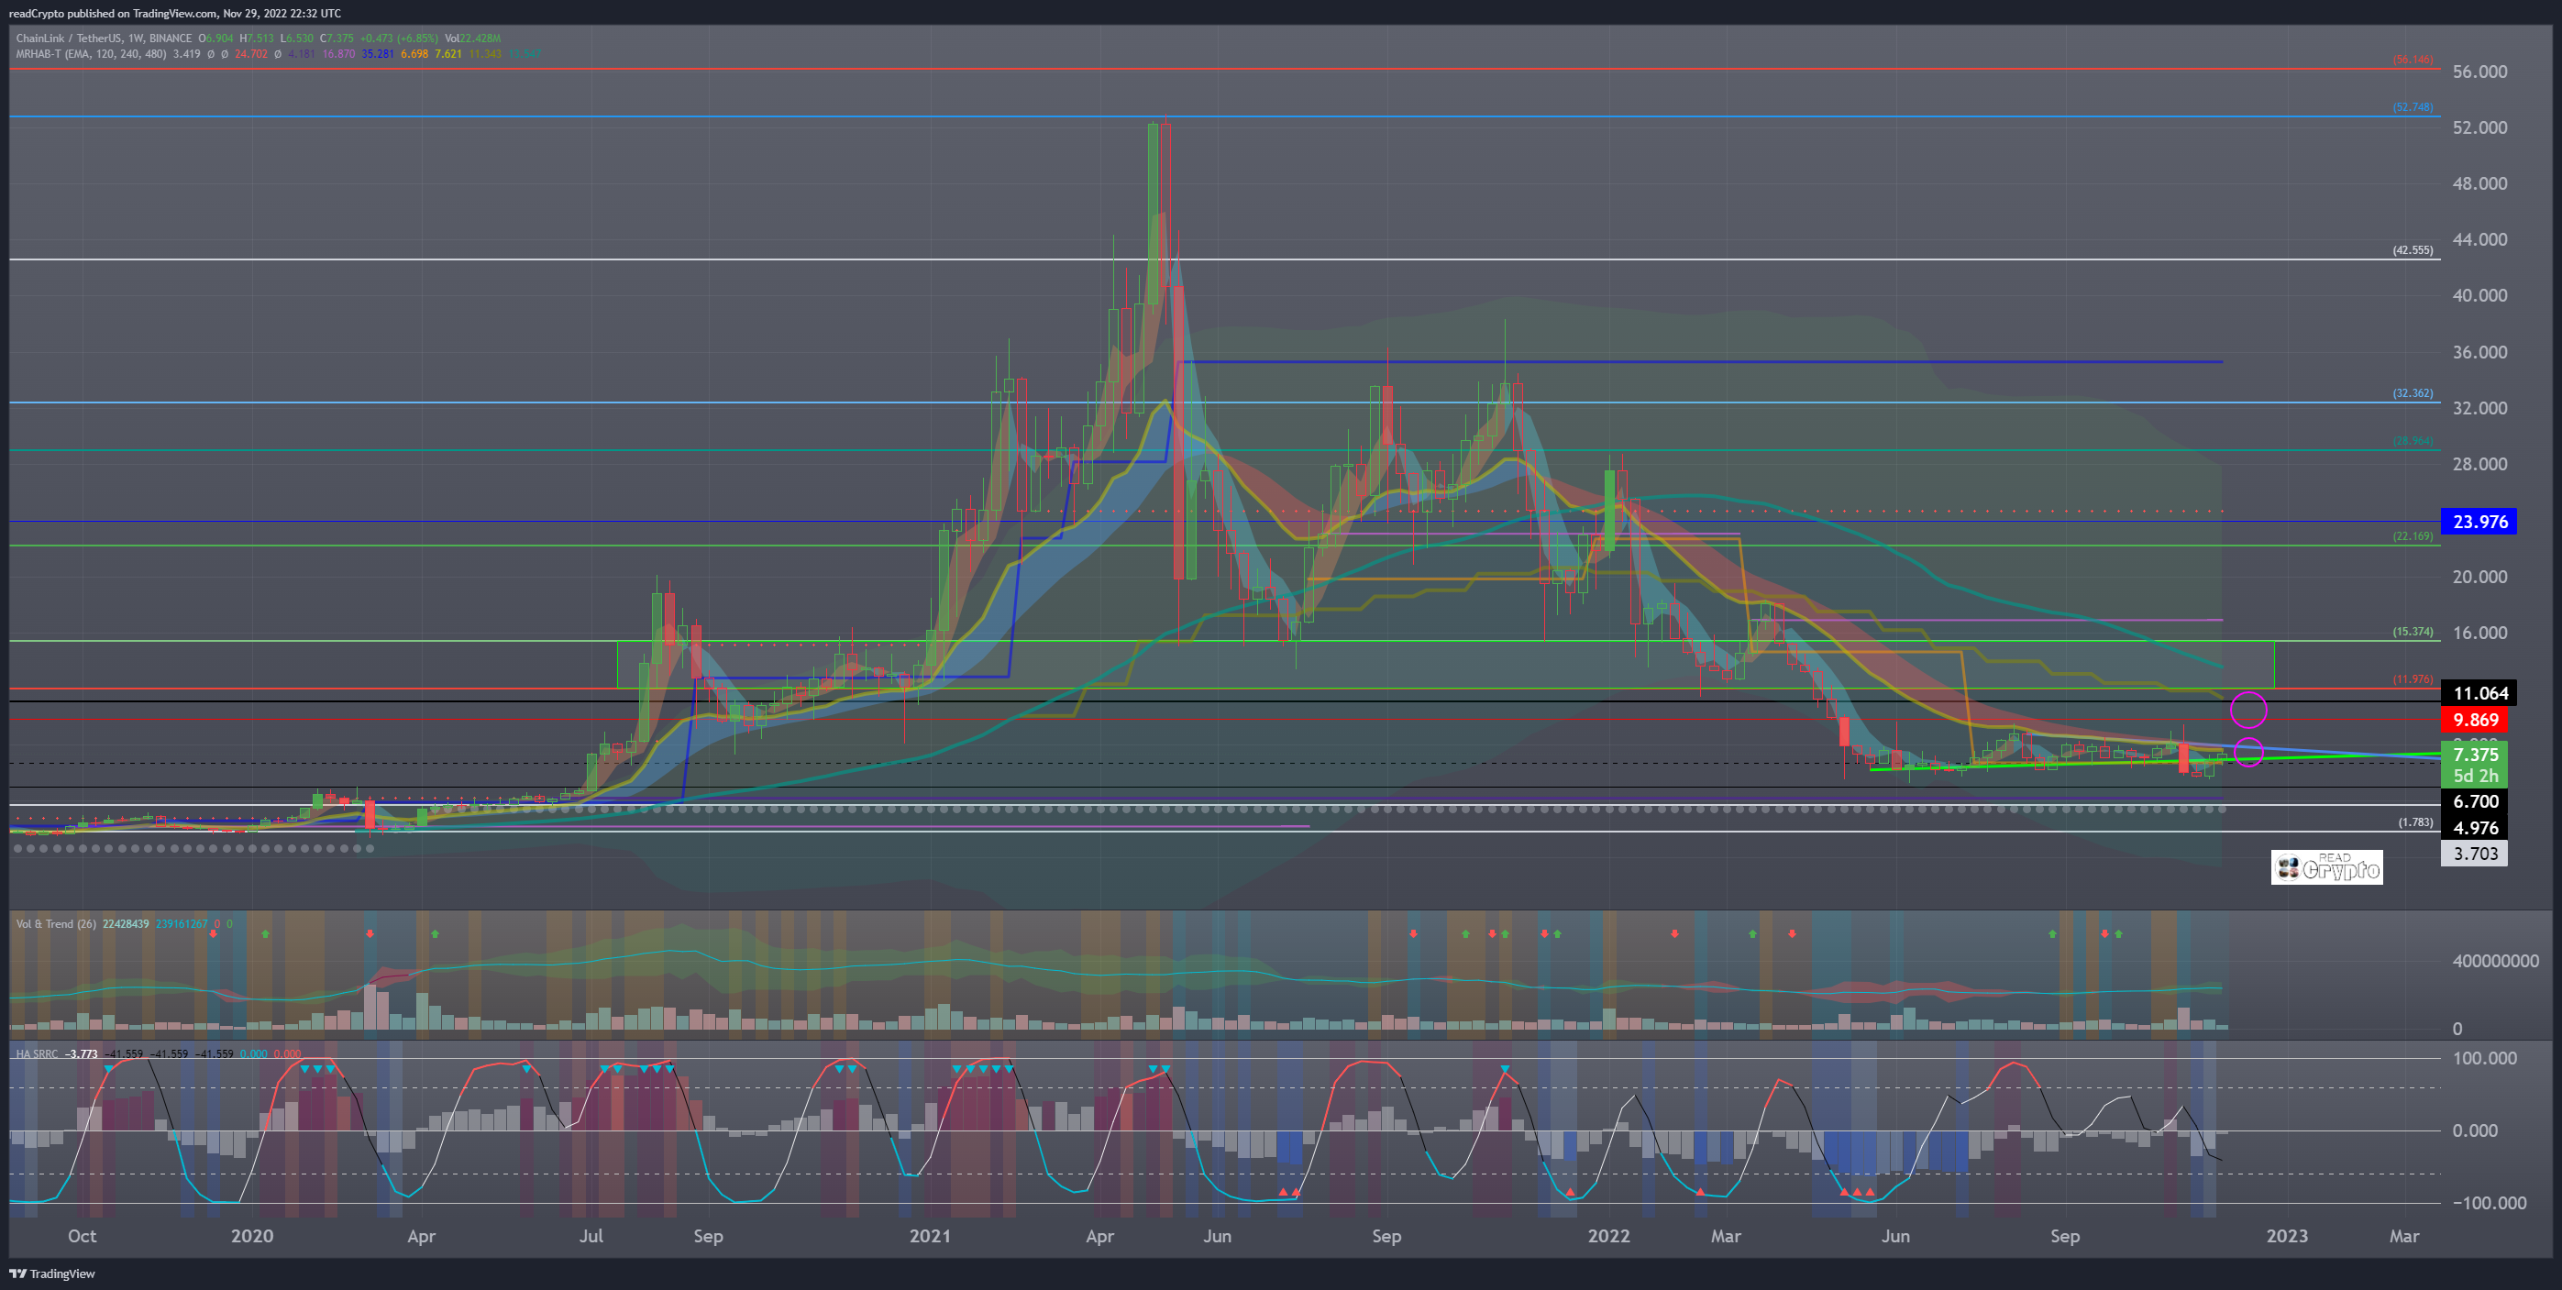Image resolution: width=2562 pixels, height=1290 pixels.
Task: Click the 2020 label on time axis
Action: point(251,1235)
